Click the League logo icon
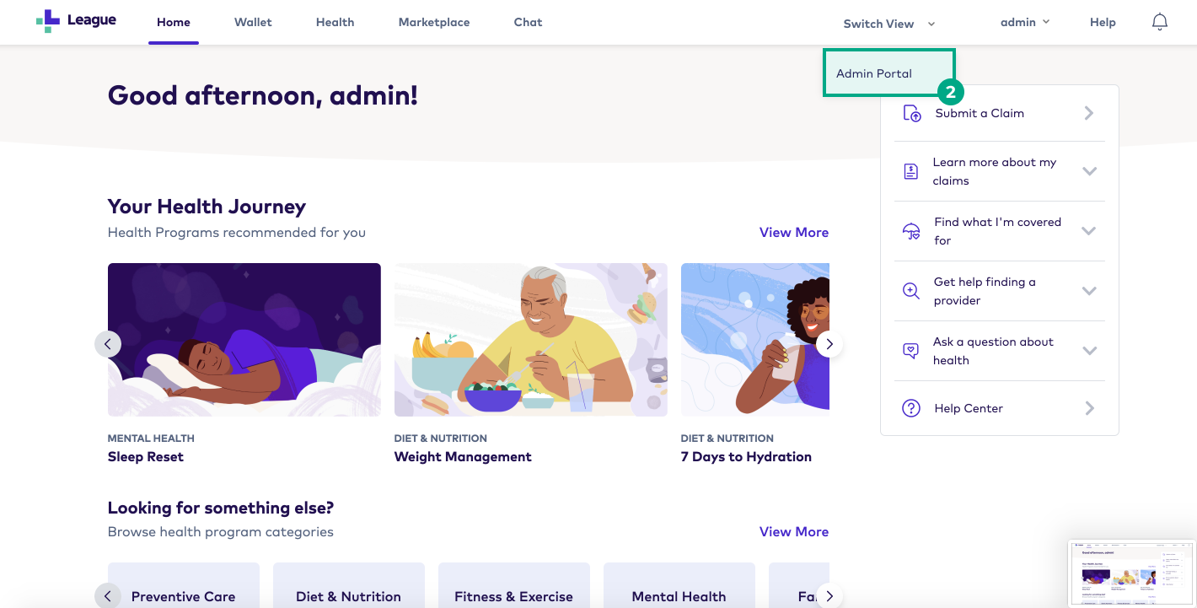This screenshot has height=608, width=1197. coord(48,21)
